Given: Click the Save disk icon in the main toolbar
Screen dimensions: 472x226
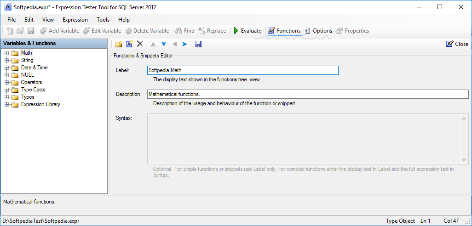Looking at the screenshot, I should click(x=31, y=31).
